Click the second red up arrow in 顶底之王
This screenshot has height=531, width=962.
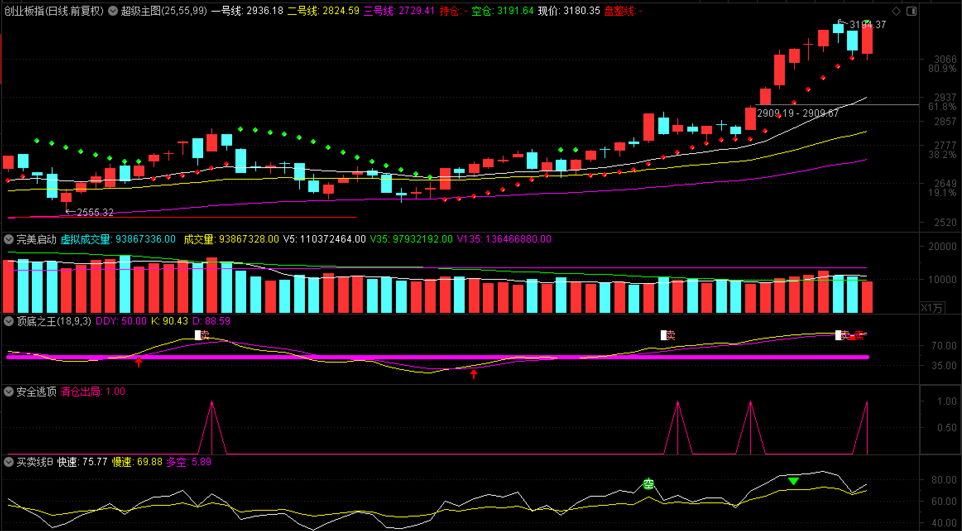click(x=474, y=374)
